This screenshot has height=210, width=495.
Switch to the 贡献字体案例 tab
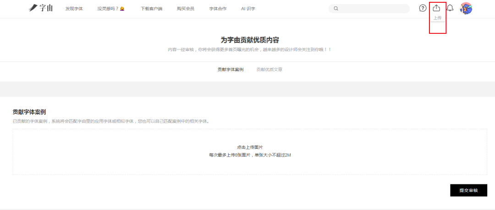click(230, 69)
